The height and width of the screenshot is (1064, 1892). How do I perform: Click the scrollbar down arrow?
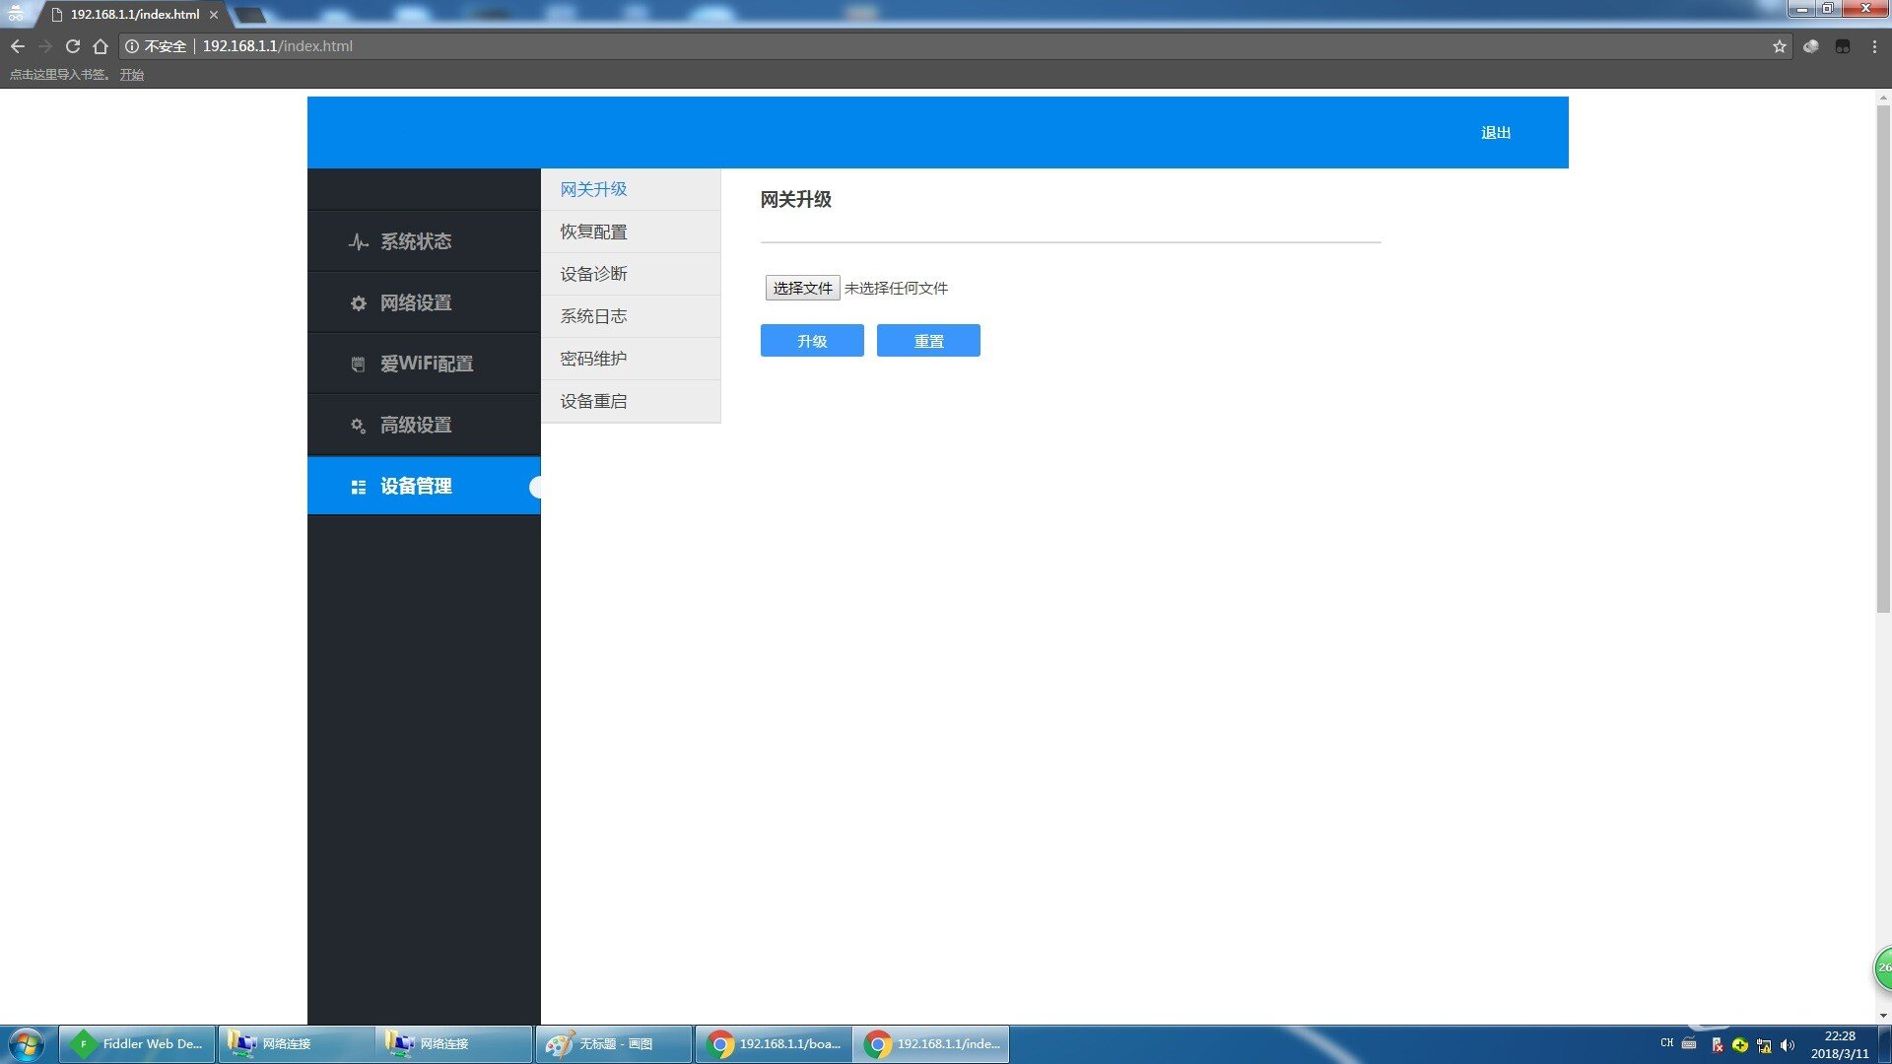[1883, 1016]
